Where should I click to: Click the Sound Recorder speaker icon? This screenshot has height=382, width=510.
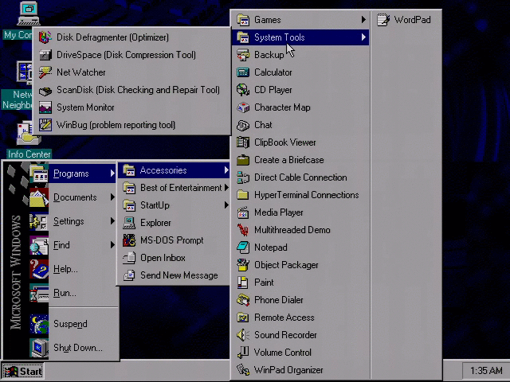tap(243, 335)
